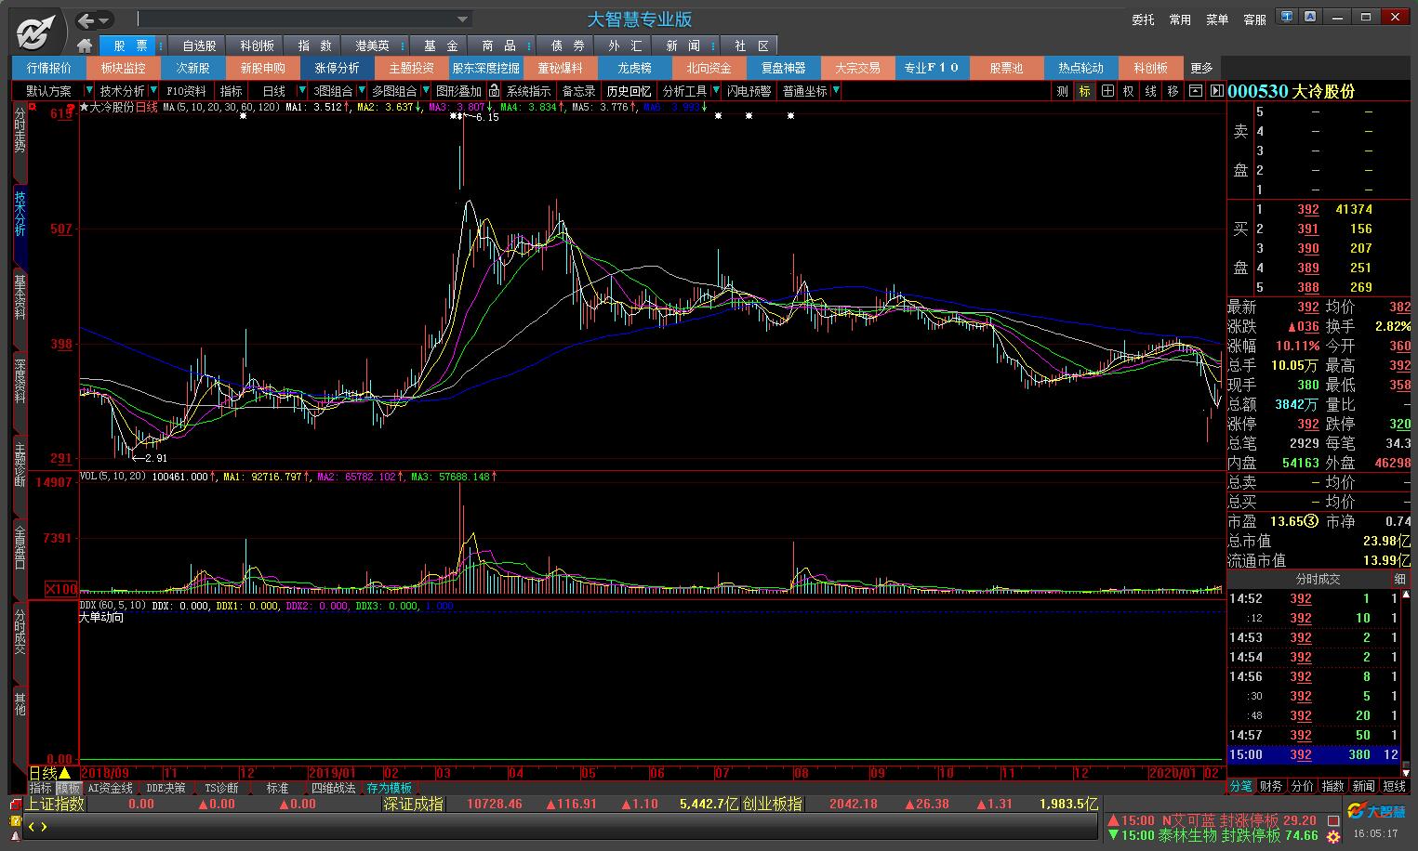Viewport: 1418px width, 851px height.
Task: Switch to 新闻 tab in right panel
Action: 1364,786
